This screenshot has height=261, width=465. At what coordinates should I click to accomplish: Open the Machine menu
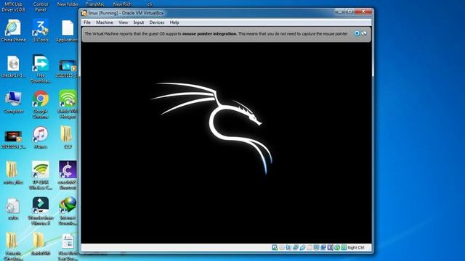105,22
